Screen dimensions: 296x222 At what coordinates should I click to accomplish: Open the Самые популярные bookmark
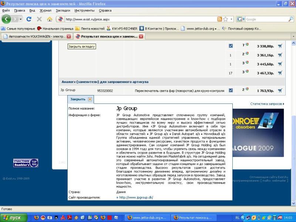click(x=18, y=29)
